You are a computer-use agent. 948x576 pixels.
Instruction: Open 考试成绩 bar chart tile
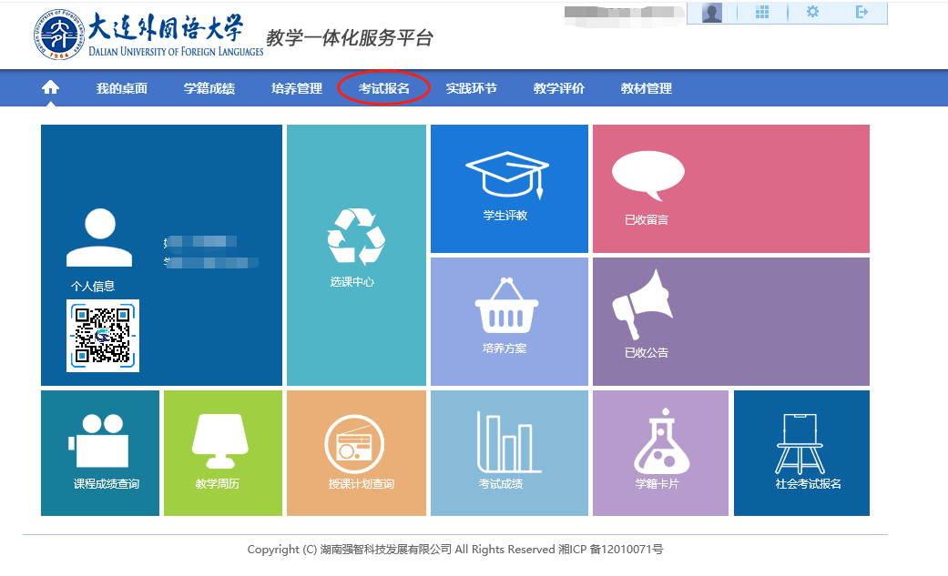coord(508,452)
